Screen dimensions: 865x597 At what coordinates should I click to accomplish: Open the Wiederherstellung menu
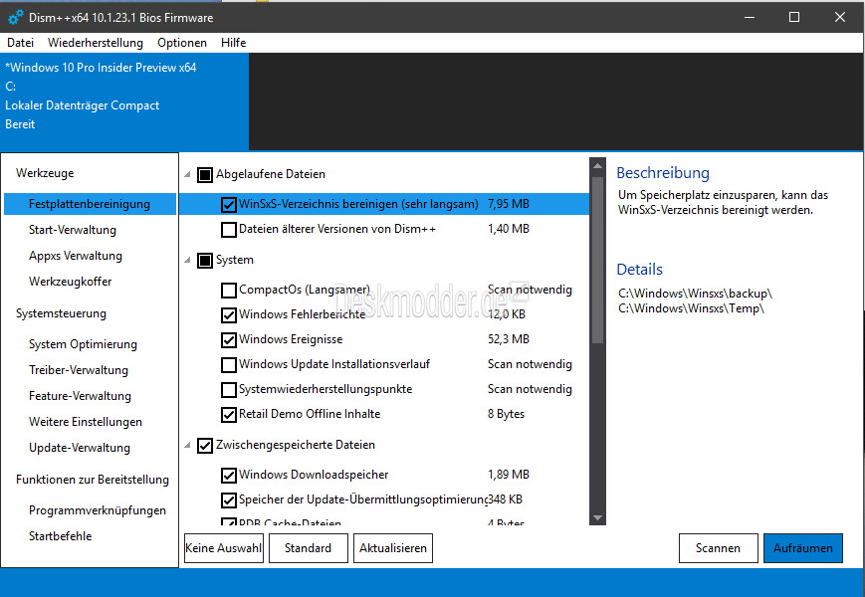click(x=96, y=43)
